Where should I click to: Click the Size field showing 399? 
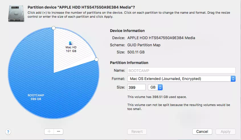point(136,87)
